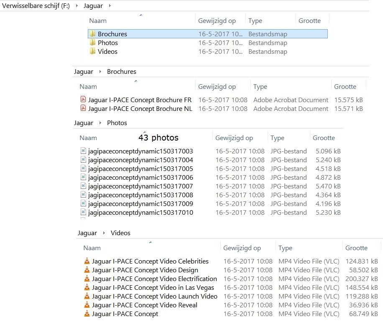The width and height of the screenshot is (383, 329).
Task: Click VLC icon of last Jaguar I-PACE Concept
Action: [x=87, y=314]
